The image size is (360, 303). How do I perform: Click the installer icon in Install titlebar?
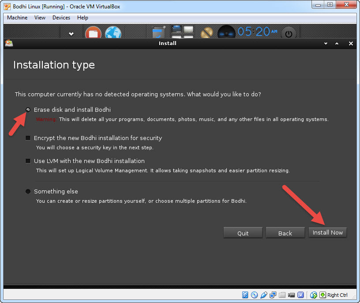[9, 43]
